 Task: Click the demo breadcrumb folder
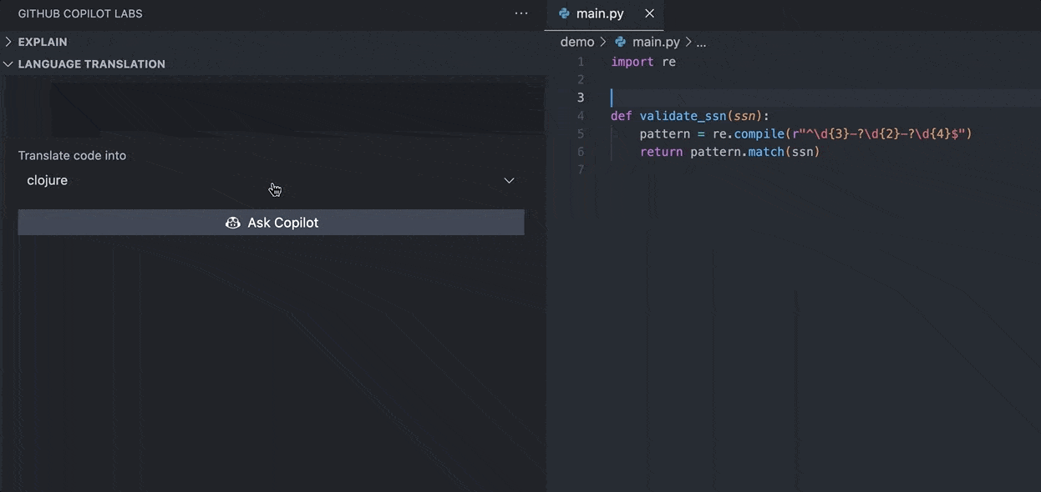tap(577, 42)
